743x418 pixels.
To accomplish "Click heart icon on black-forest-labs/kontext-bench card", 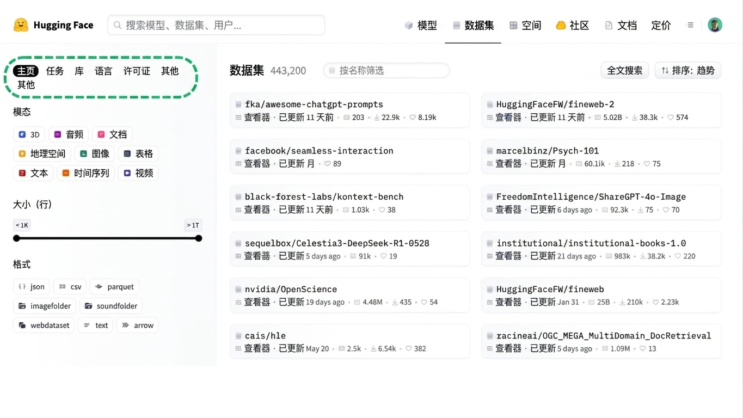I will tap(382, 210).
